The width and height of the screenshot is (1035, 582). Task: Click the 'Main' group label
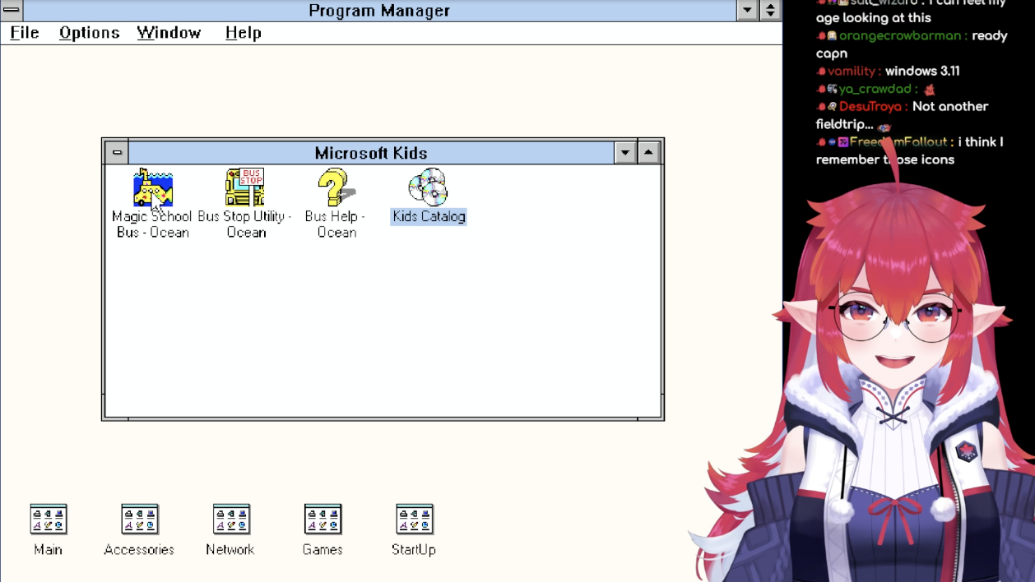coord(48,549)
